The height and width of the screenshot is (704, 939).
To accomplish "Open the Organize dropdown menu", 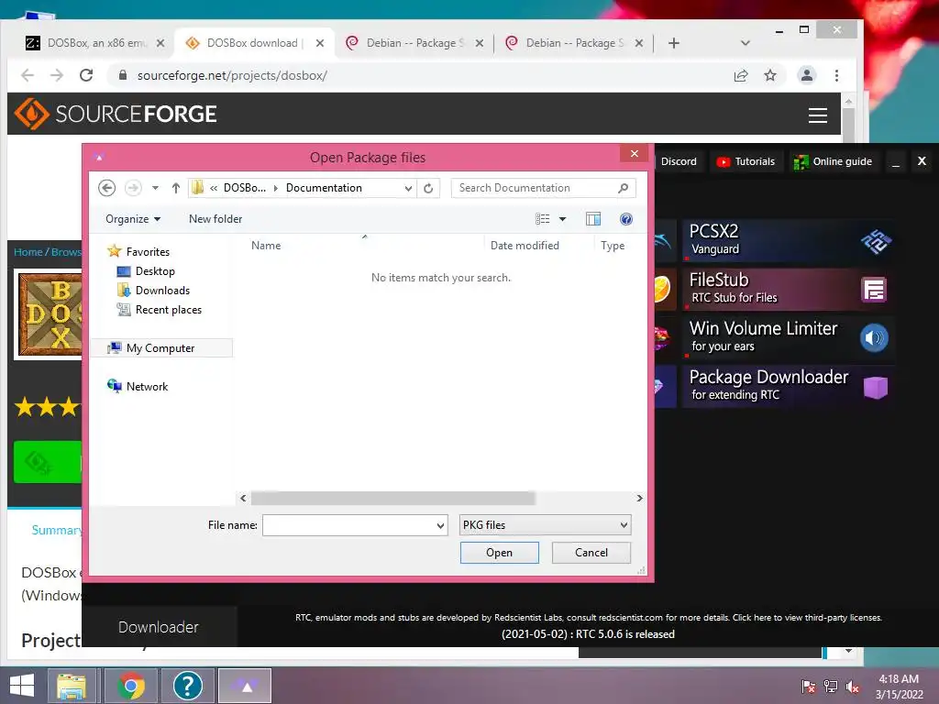I will [133, 219].
